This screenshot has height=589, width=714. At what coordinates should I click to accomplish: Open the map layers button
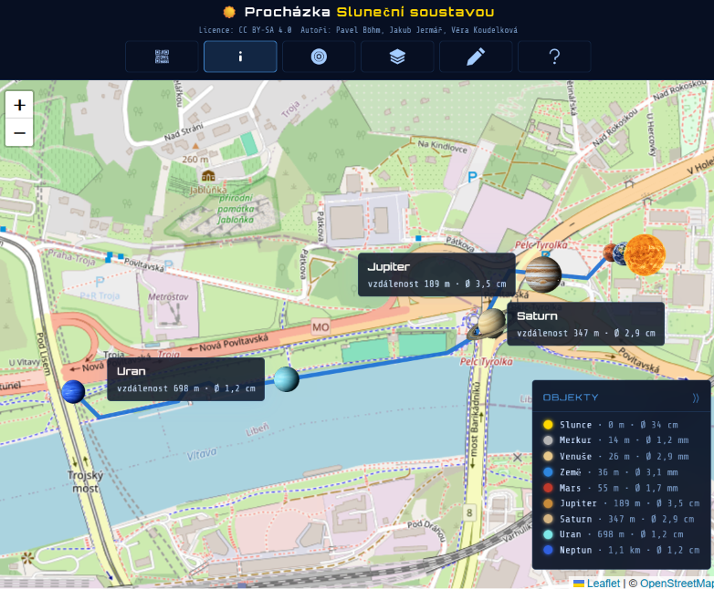point(397,57)
